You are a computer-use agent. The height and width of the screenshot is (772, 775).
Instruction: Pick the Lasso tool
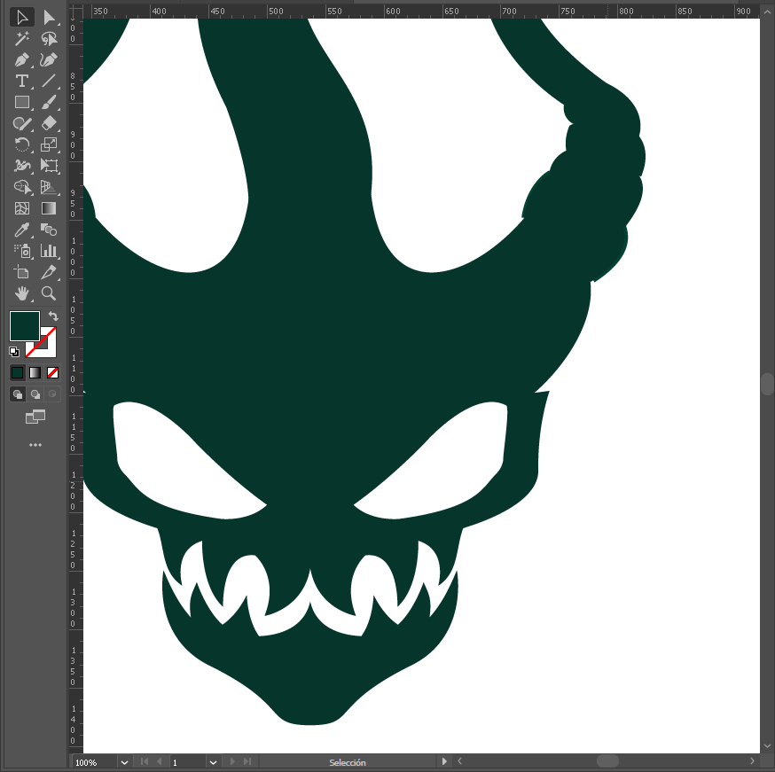pos(49,38)
